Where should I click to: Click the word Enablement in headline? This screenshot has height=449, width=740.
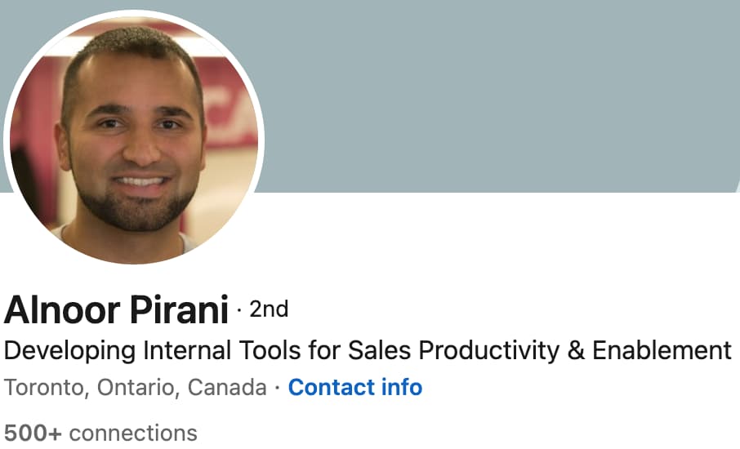[662, 350]
